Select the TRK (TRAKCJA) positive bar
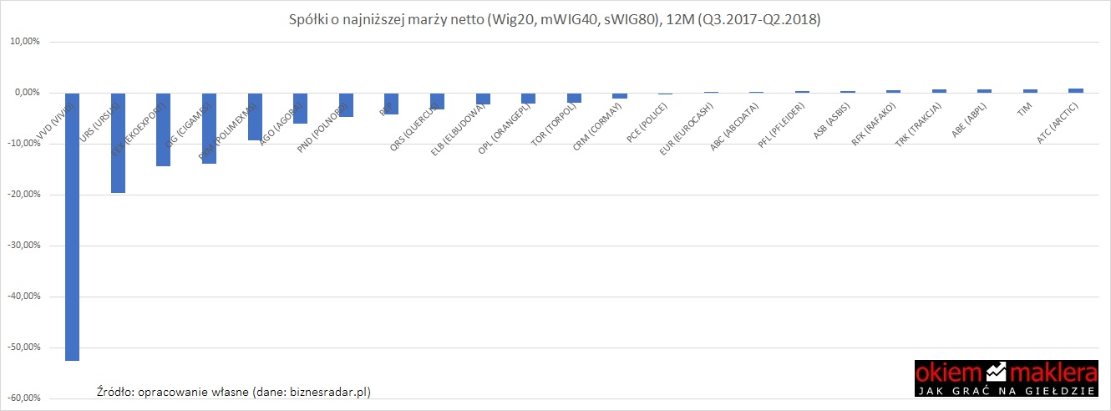The height and width of the screenshot is (411, 1111). click(x=939, y=91)
